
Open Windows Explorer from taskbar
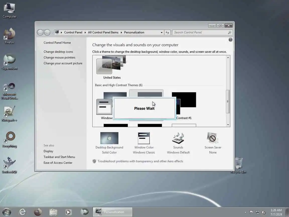53,212
